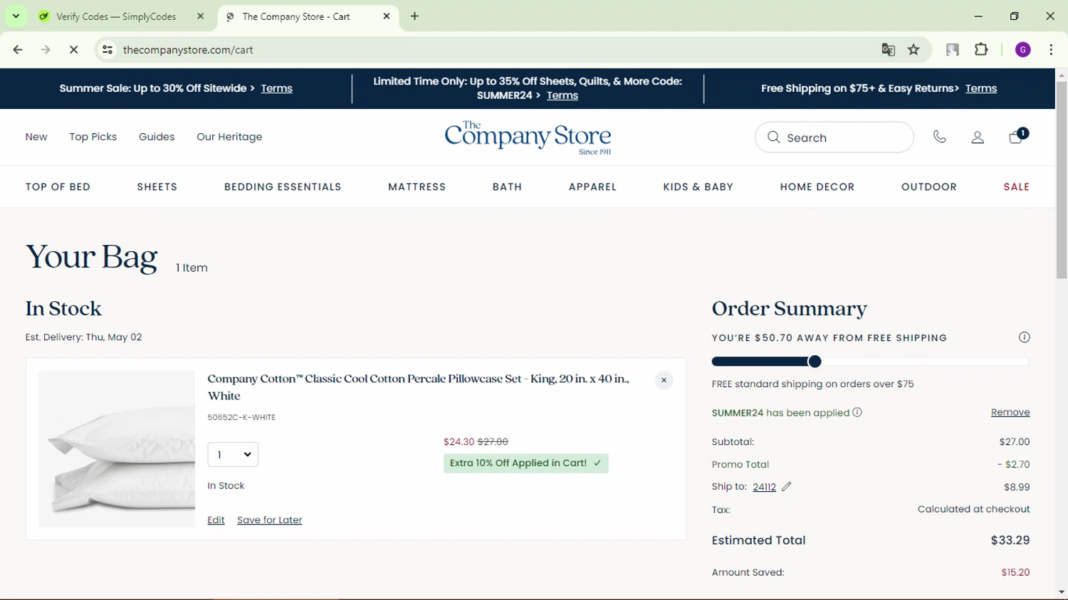Switch to Verify Codes SimplyCodes tab

click(116, 16)
